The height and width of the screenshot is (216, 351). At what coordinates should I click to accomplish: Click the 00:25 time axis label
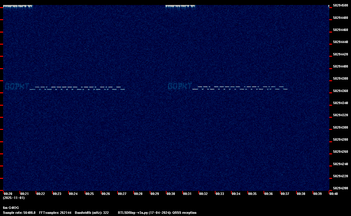[x=89, y=194]
